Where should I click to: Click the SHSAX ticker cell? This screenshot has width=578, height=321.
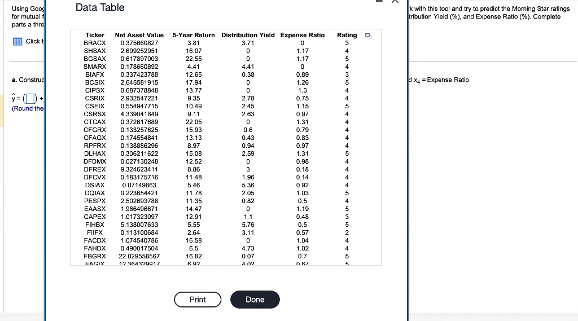(x=95, y=51)
